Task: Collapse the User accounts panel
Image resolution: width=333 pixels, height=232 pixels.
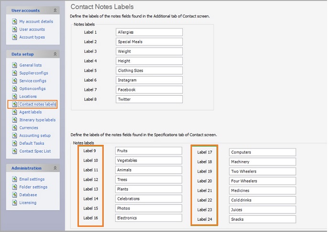Action: 55,10
